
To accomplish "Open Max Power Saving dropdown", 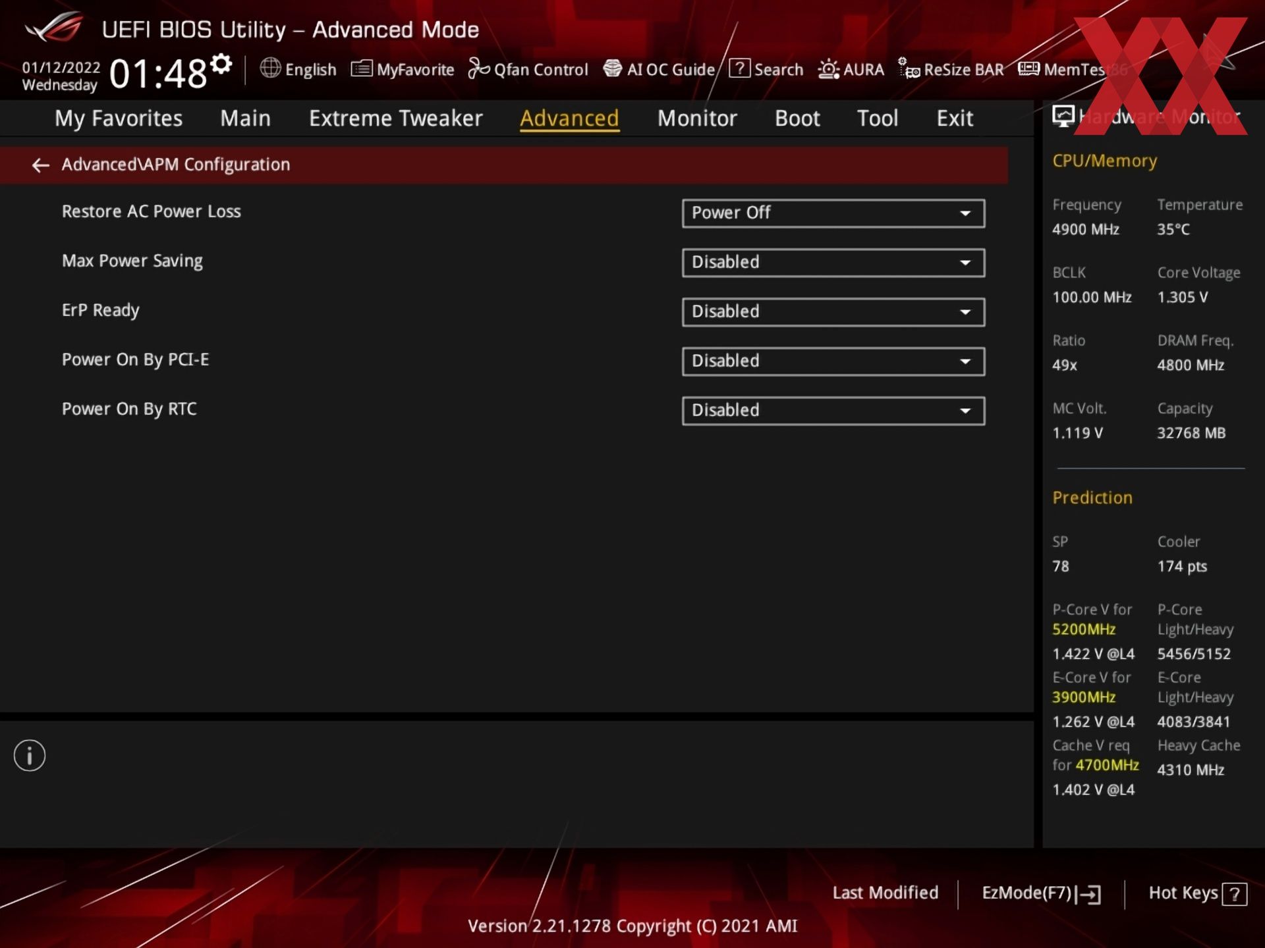I will coord(833,263).
